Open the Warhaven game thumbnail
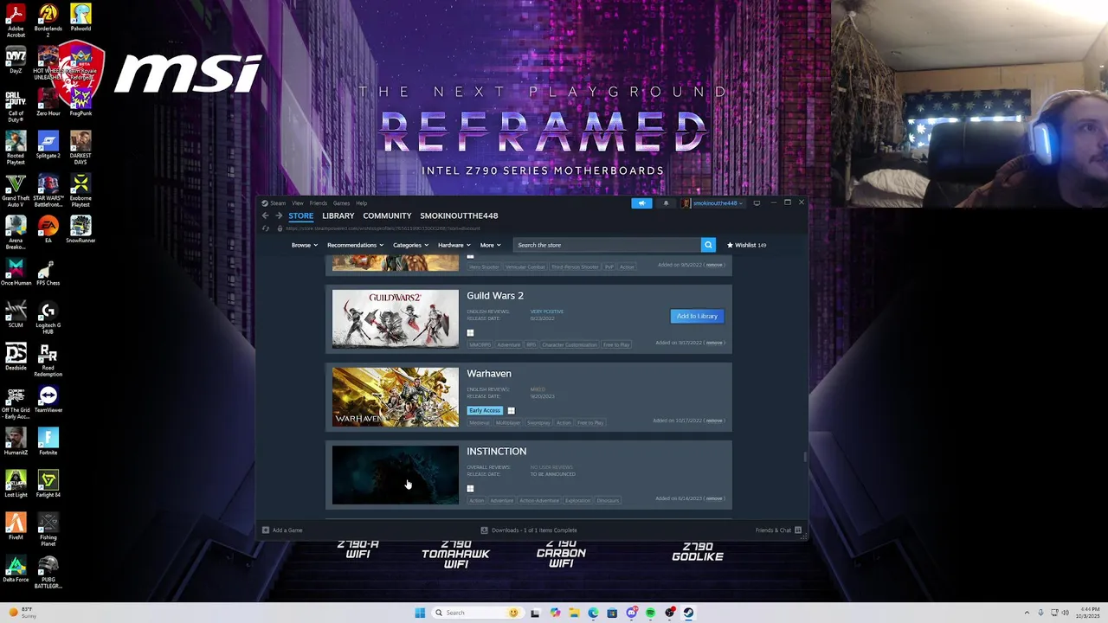The width and height of the screenshot is (1108, 623). (396, 396)
